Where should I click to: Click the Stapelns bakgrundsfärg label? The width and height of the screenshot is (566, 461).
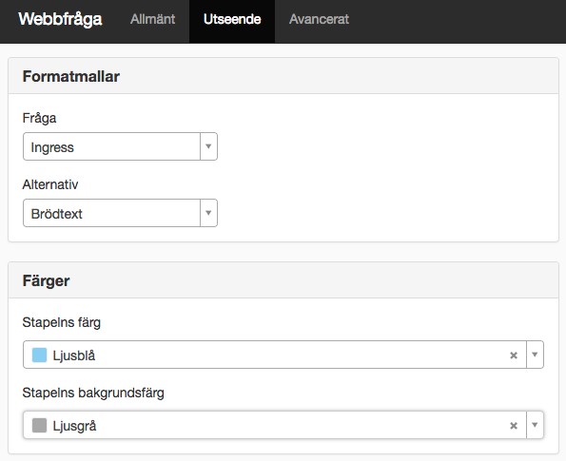click(x=93, y=393)
